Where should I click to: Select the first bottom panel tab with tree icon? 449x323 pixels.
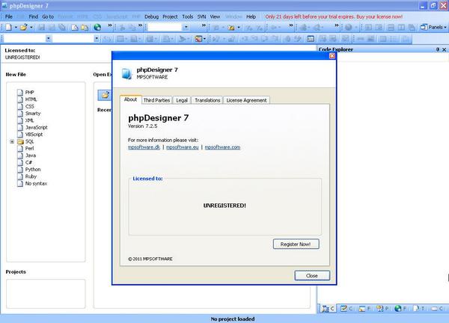coord(328,308)
